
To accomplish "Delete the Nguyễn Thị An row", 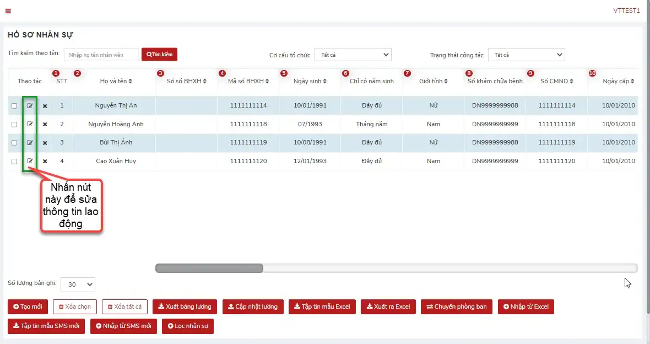I will pyautogui.click(x=45, y=106).
